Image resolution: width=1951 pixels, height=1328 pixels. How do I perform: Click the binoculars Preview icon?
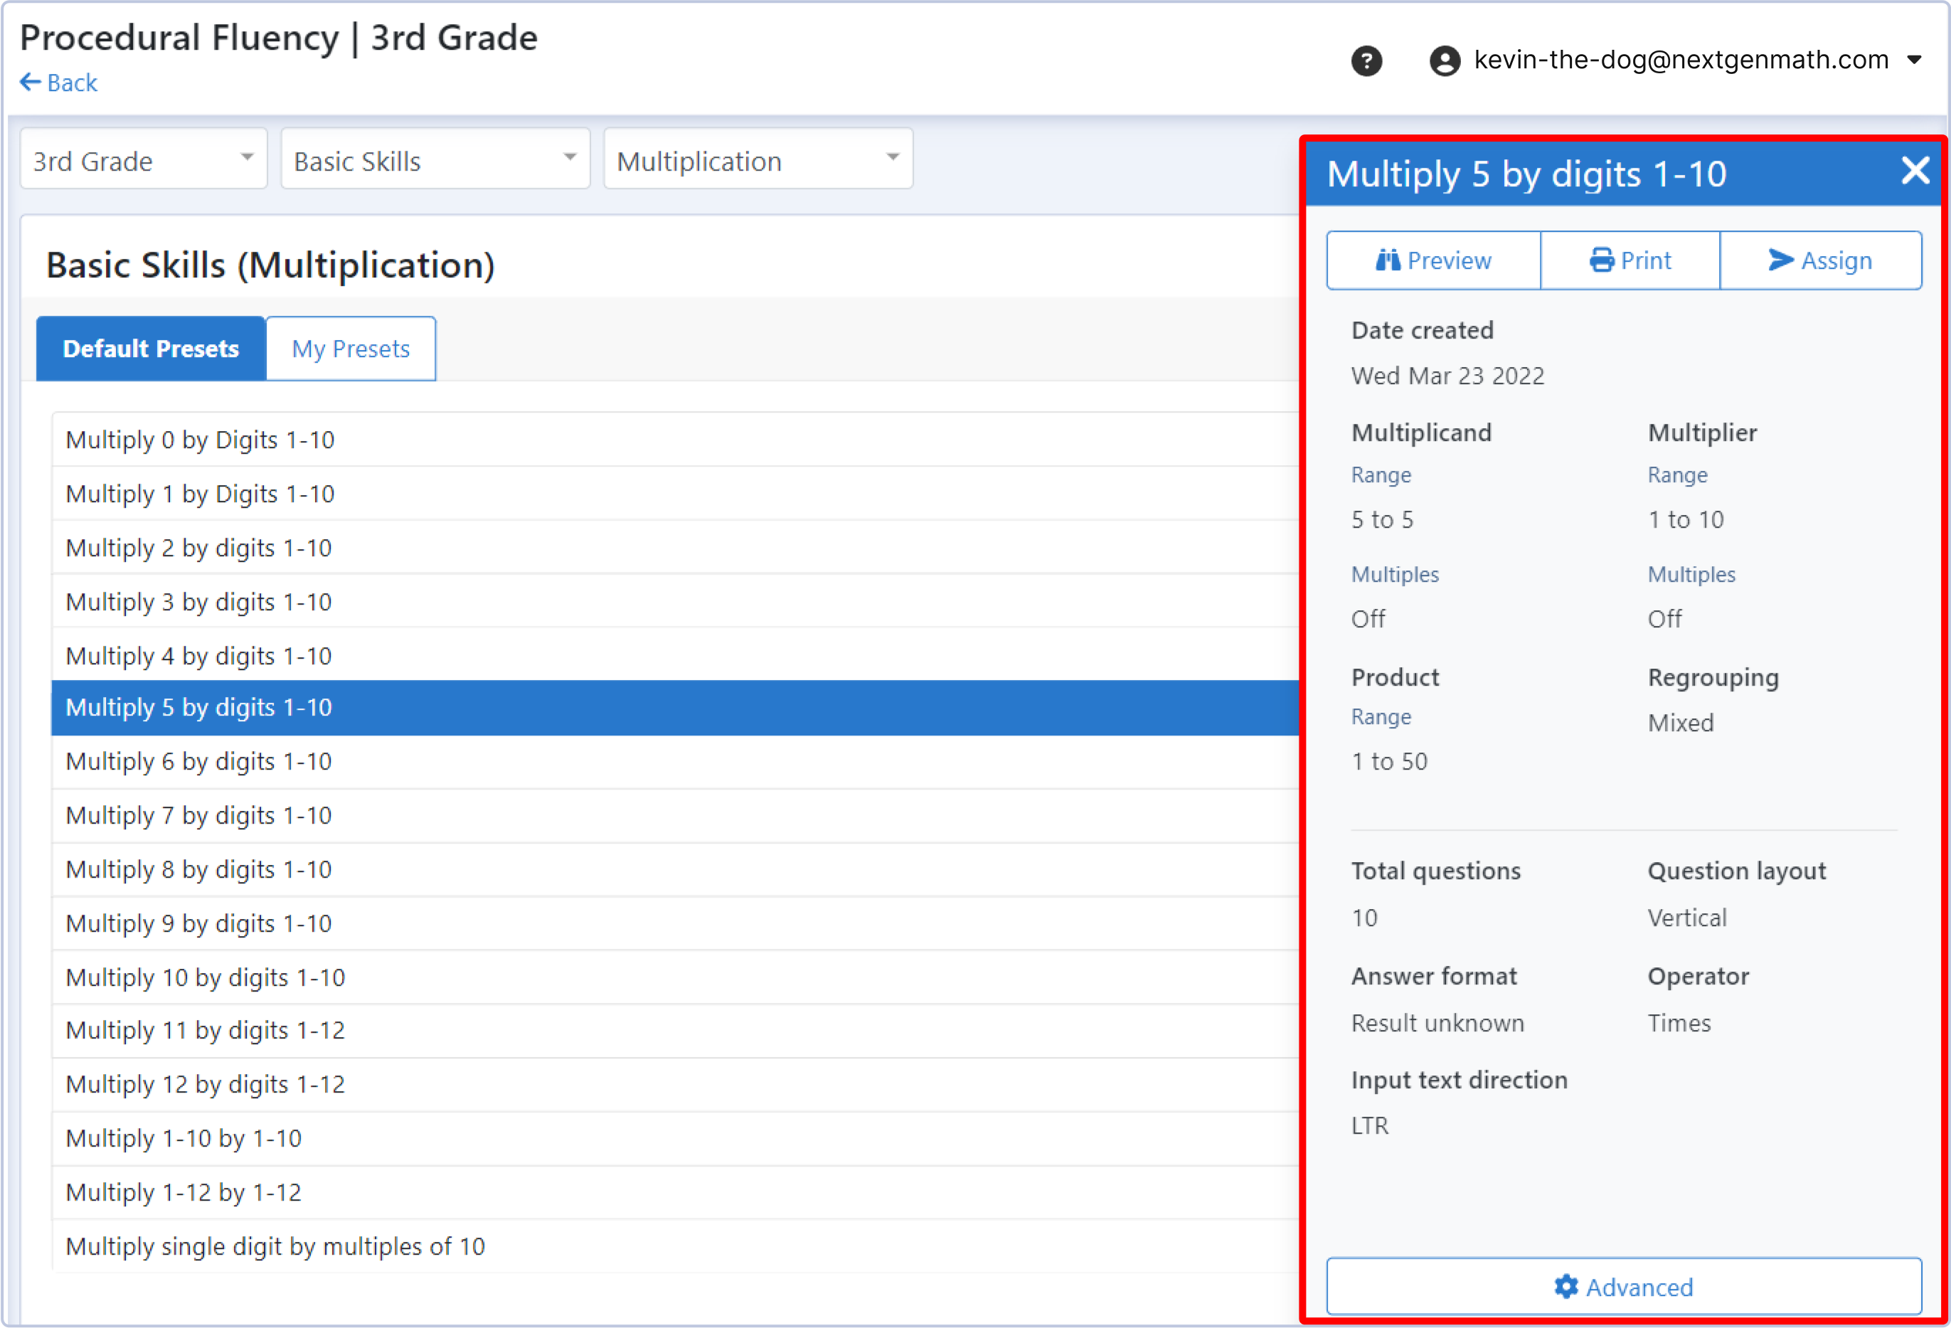pyautogui.click(x=1388, y=260)
